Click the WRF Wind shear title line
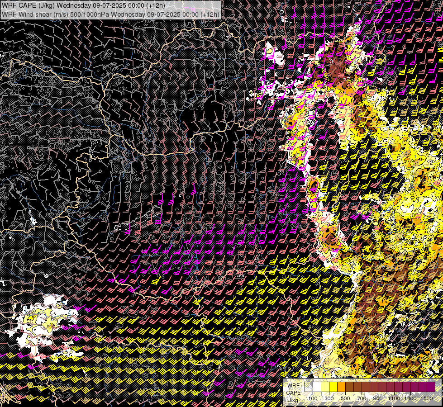 [110, 14]
